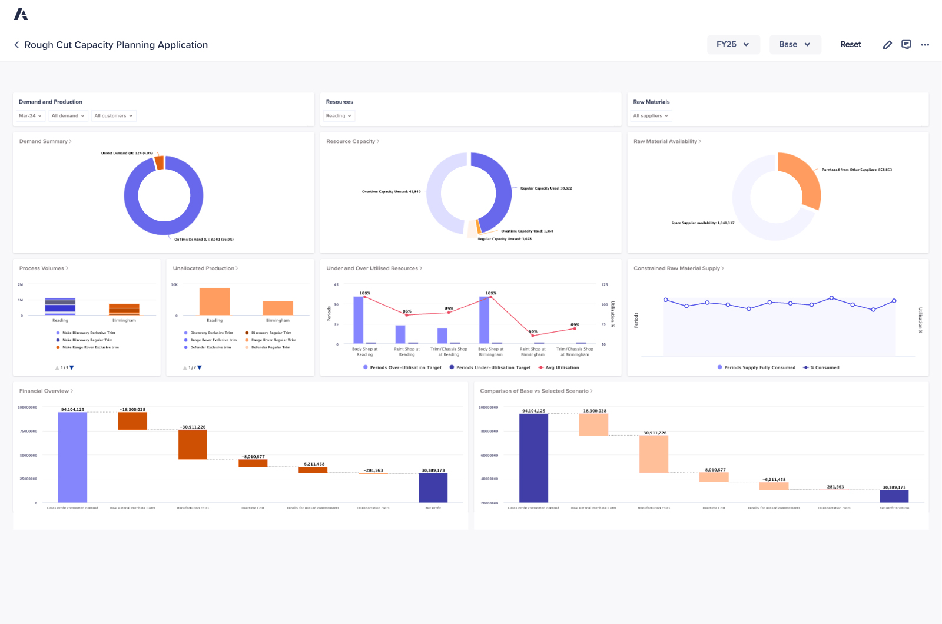
Task: Select the Mar-24 period filter
Action: coord(29,116)
